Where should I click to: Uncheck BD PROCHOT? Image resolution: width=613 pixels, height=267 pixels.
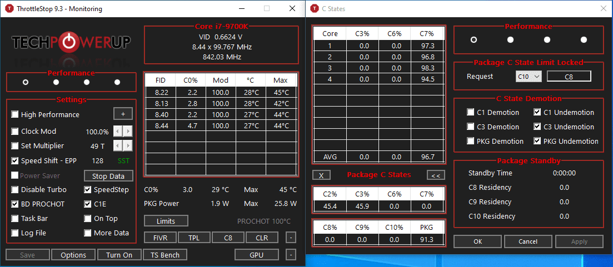15,204
